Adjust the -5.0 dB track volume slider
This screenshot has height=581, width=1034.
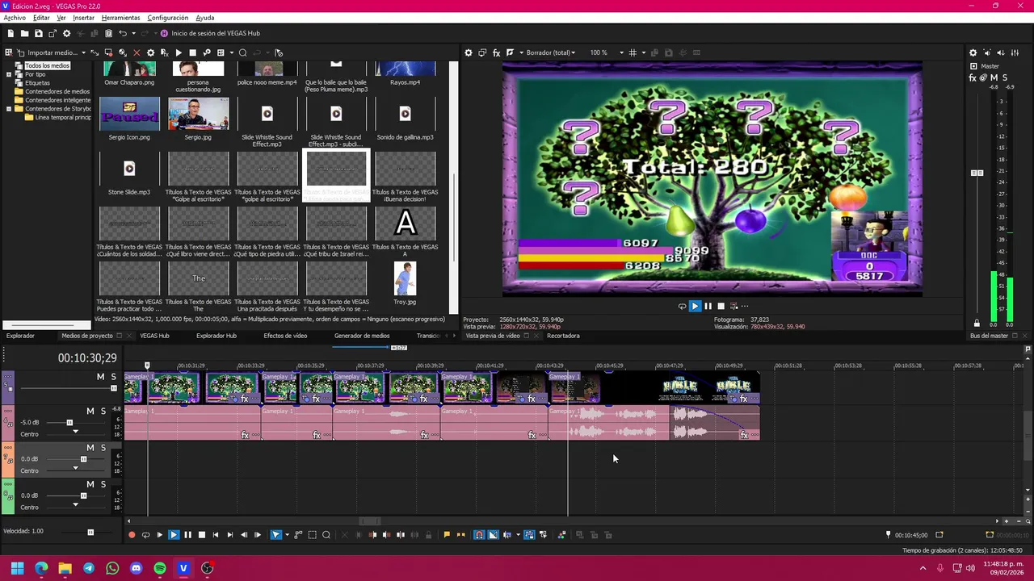tap(69, 422)
